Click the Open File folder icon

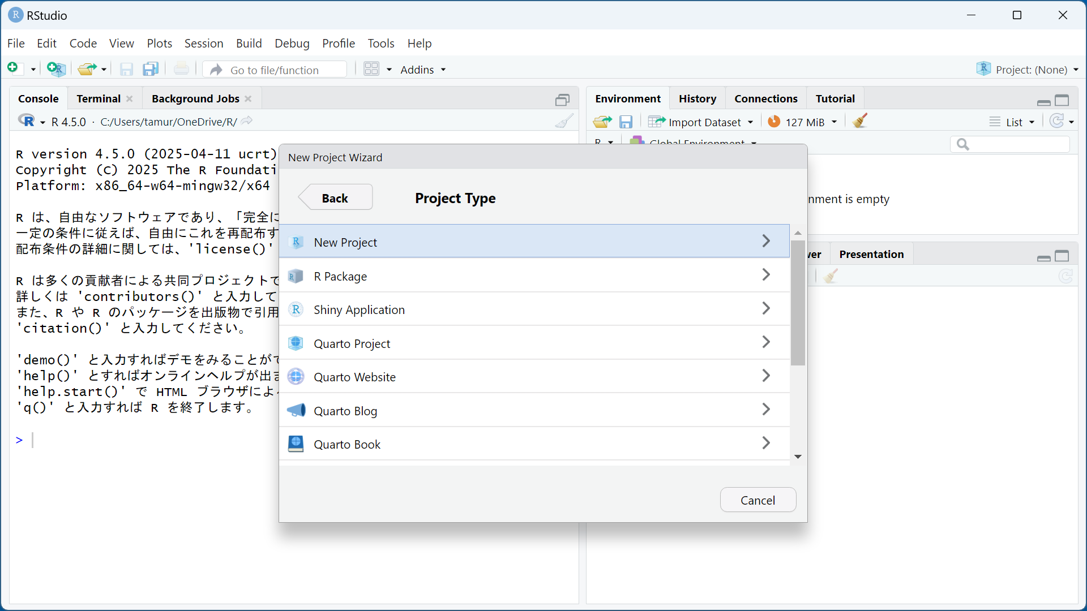[x=87, y=69]
